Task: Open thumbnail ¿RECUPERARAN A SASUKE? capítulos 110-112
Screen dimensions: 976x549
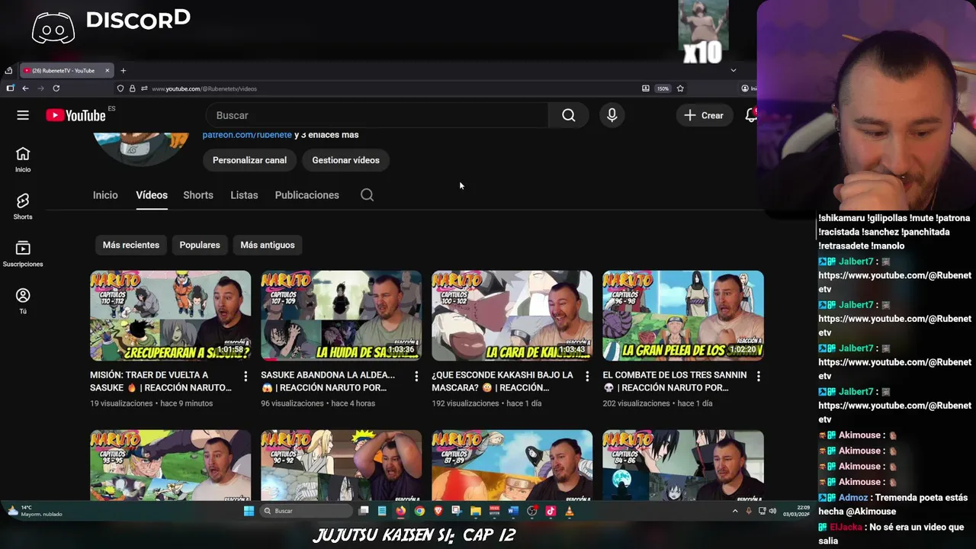Action: coord(170,316)
